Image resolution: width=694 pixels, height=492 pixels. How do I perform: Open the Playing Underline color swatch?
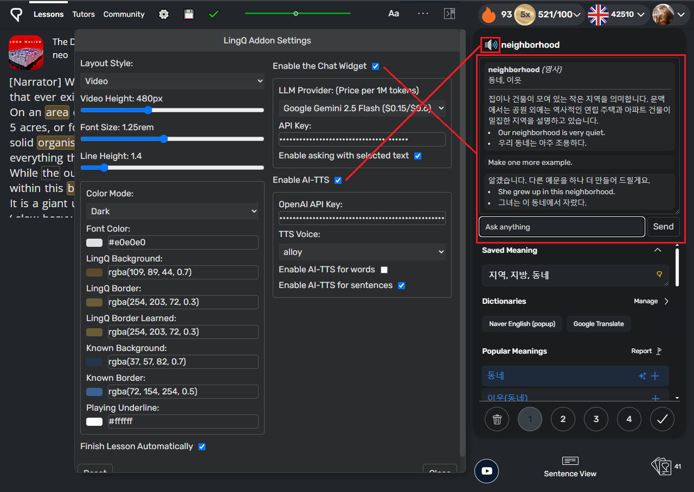[94, 421]
